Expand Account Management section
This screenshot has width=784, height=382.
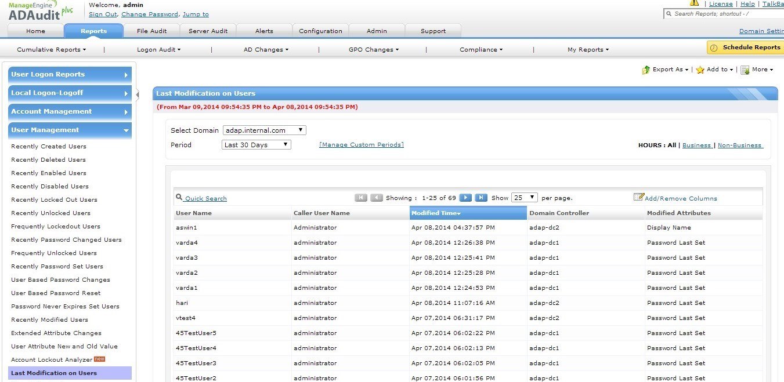[70, 111]
